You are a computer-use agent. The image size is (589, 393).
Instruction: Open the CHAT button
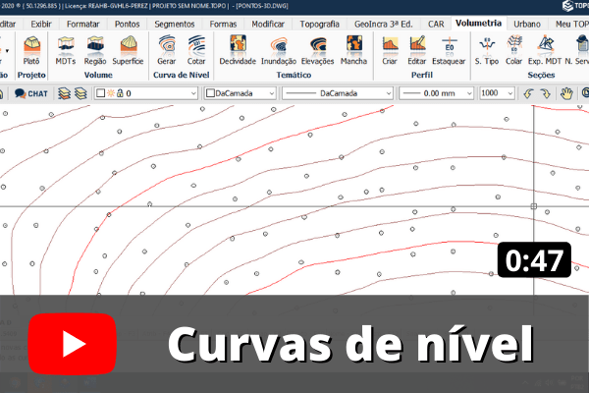click(31, 93)
